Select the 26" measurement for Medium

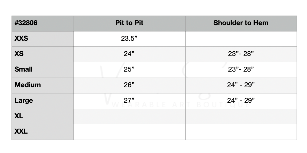pyautogui.click(x=129, y=85)
